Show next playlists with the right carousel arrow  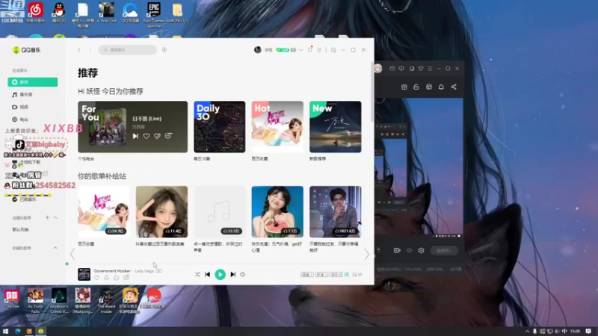click(x=366, y=254)
